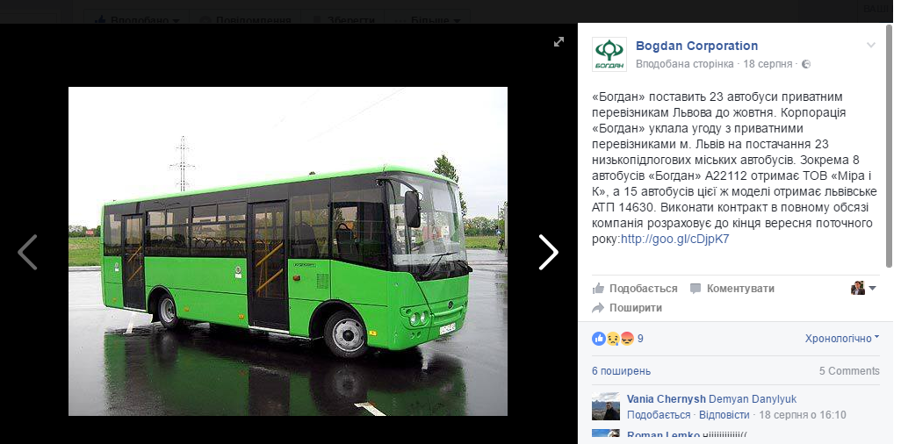This screenshot has height=444, width=901.
Task: Go to the previous photo arrow
Action: (x=27, y=252)
